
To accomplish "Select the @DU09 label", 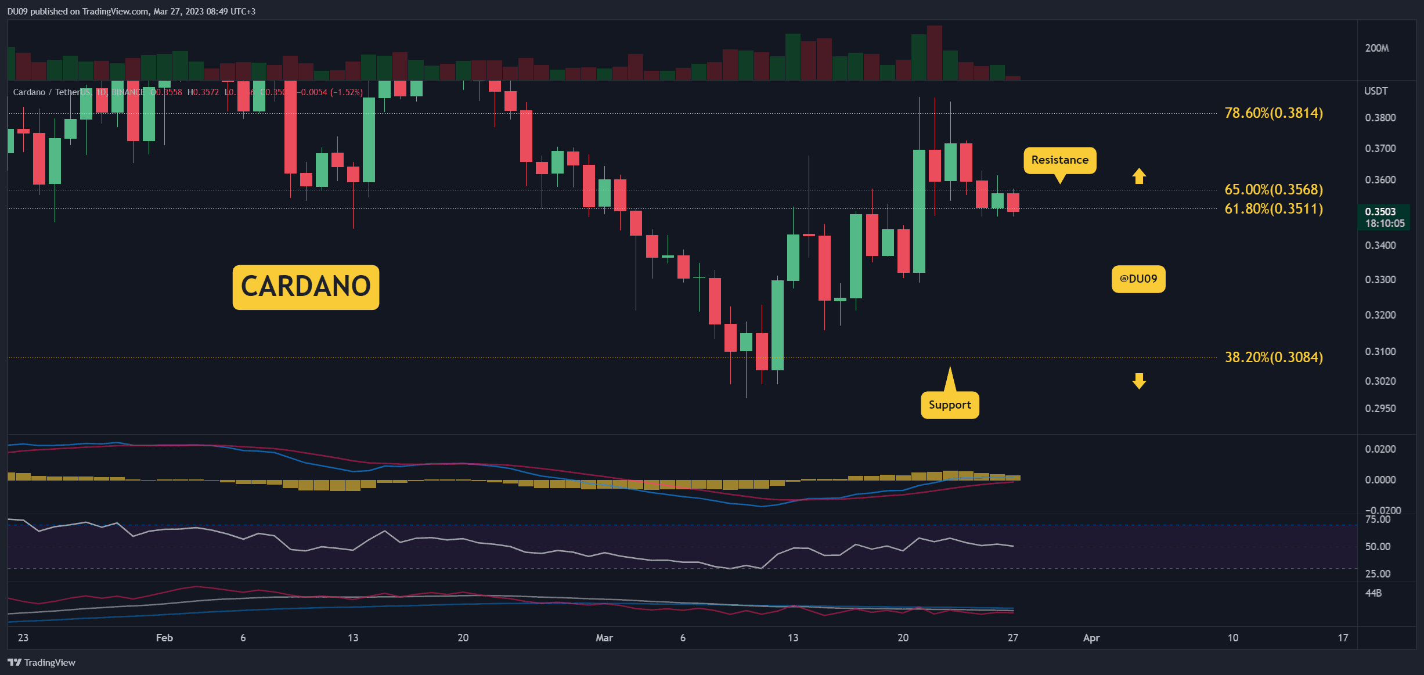I will [1138, 279].
